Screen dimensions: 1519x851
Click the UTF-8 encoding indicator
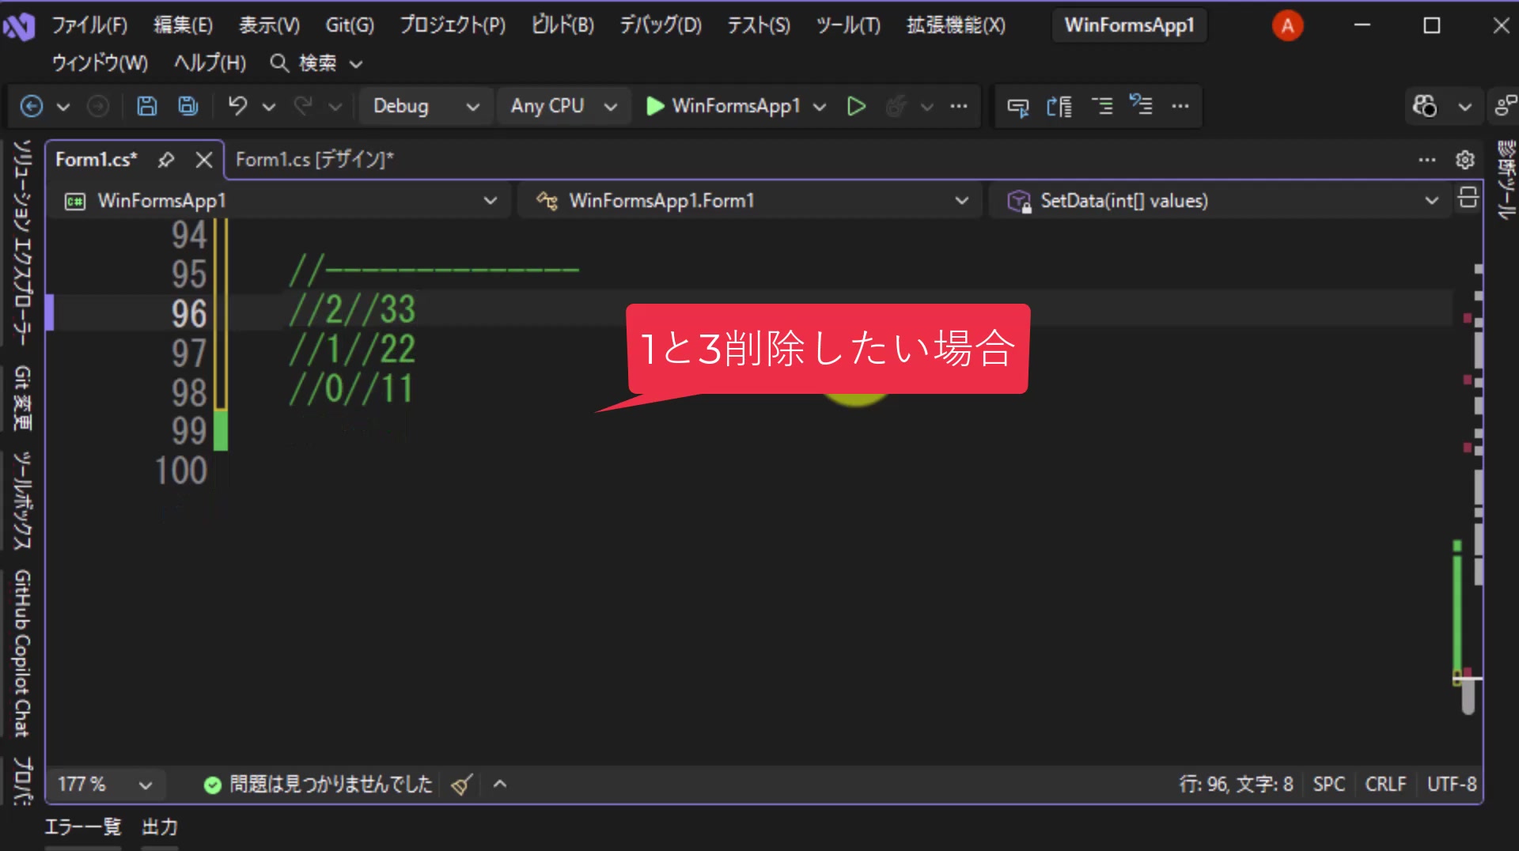click(x=1452, y=785)
